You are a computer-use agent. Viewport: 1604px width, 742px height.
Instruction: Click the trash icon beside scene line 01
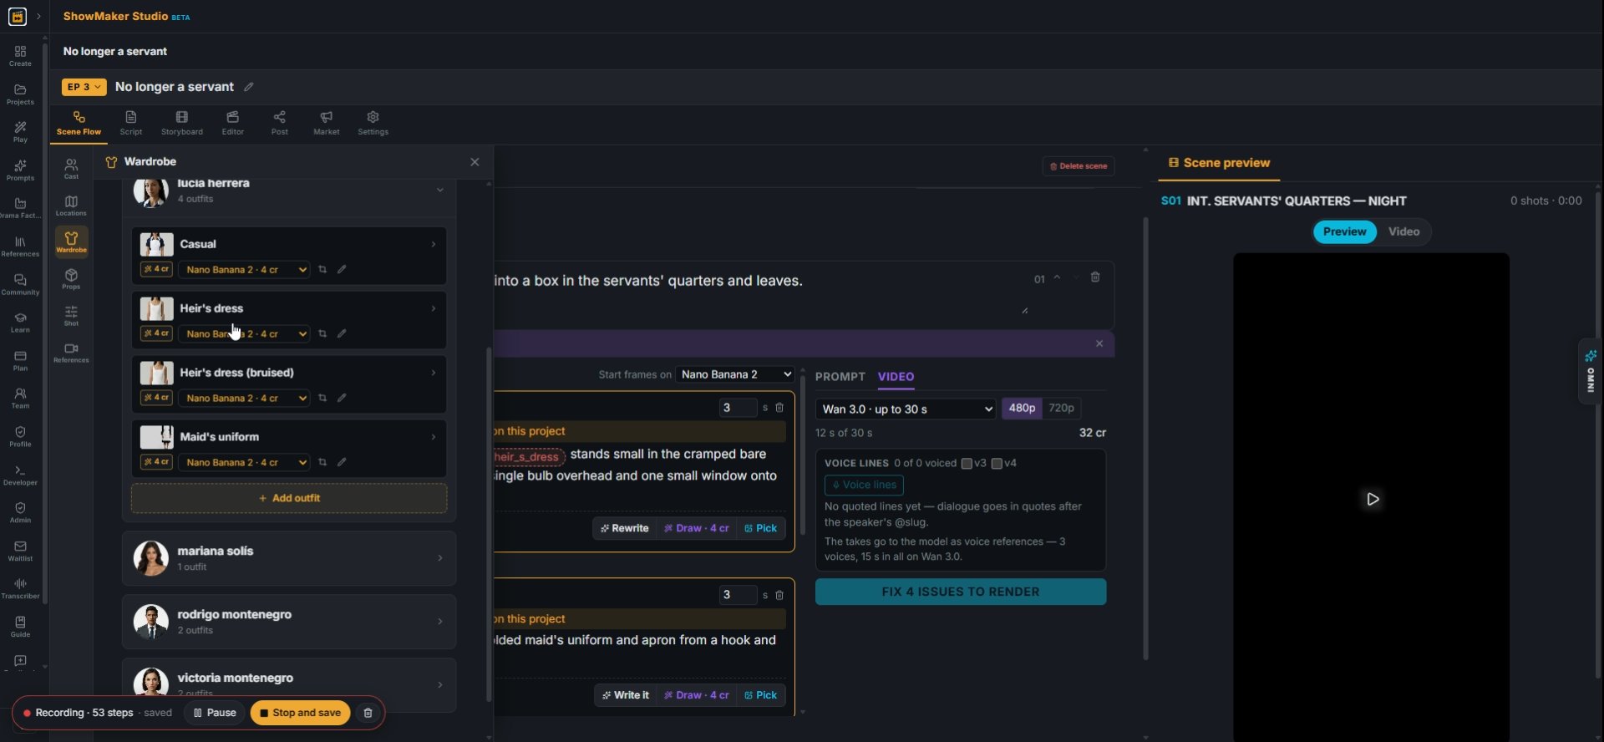[x=1095, y=277]
